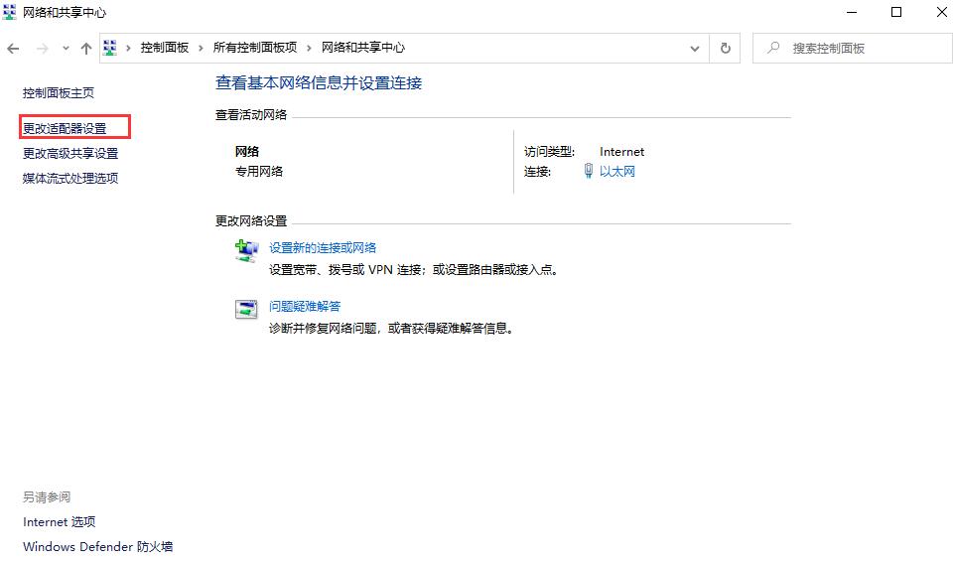Click the 访问类型 label
The height and width of the screenshot is (561, 953).
(549, 151)
